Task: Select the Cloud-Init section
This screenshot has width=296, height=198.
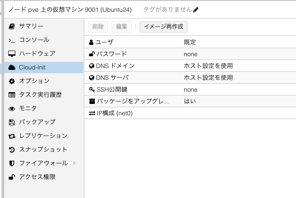Action: (x=44, y=68)
